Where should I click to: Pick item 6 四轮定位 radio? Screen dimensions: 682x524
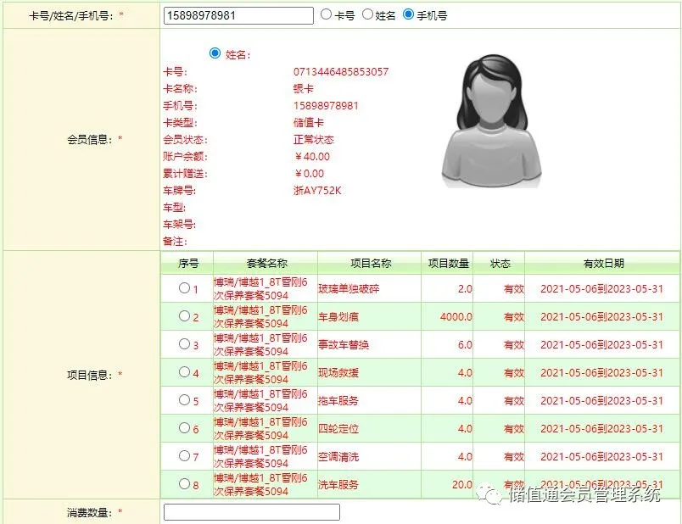click(x=184, y=428)
